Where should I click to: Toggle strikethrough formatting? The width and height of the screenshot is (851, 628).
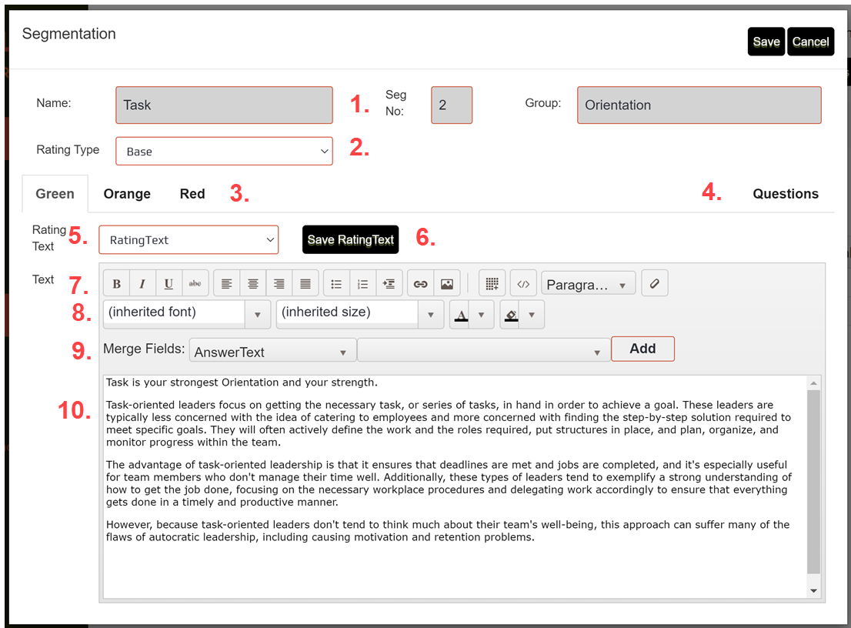195,283
